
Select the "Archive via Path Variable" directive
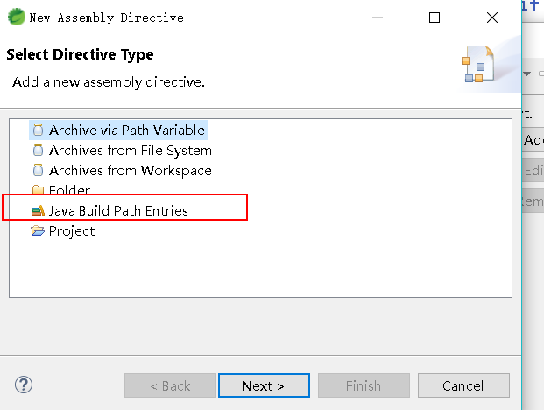127,130
